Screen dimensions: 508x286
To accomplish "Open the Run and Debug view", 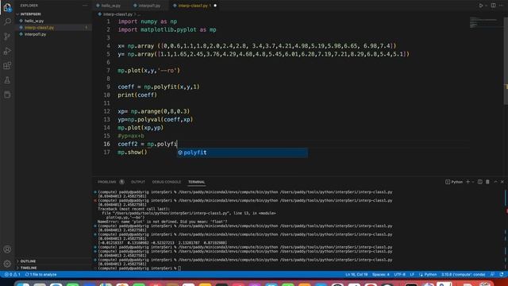I will tap(7, 51).
